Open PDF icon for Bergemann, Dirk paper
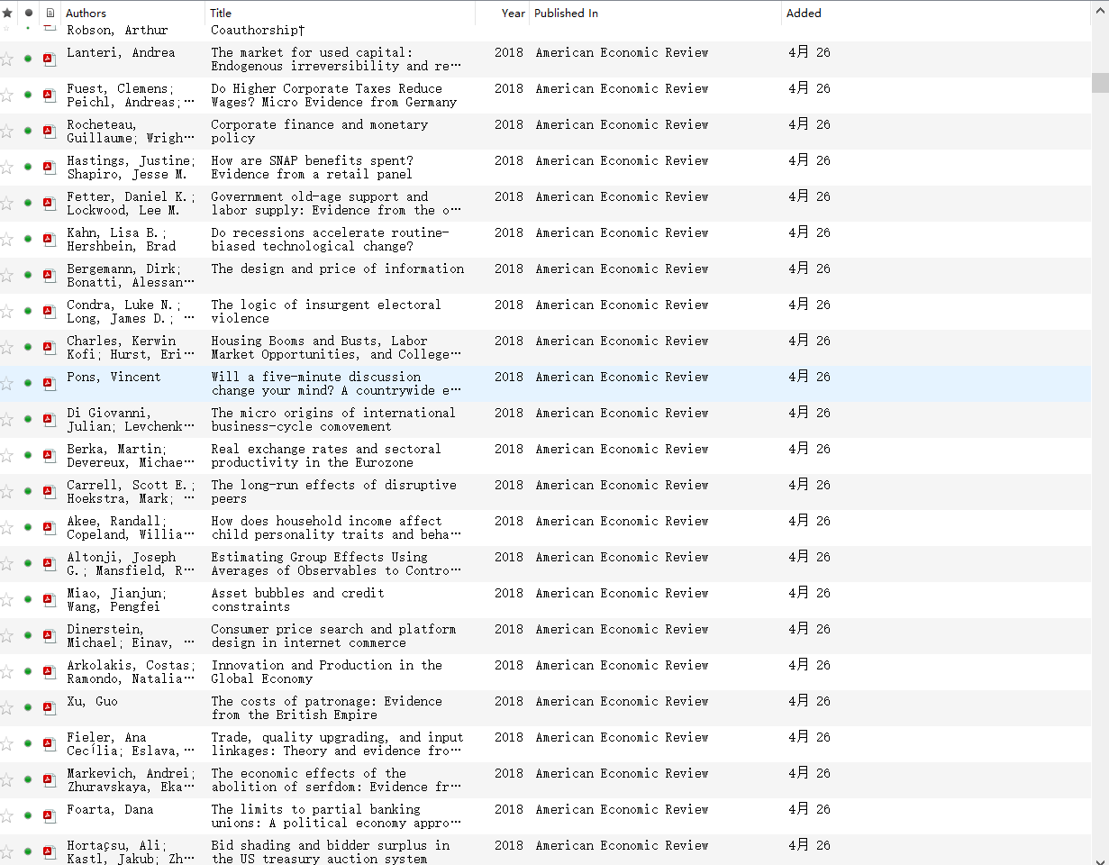 point(50,275)
